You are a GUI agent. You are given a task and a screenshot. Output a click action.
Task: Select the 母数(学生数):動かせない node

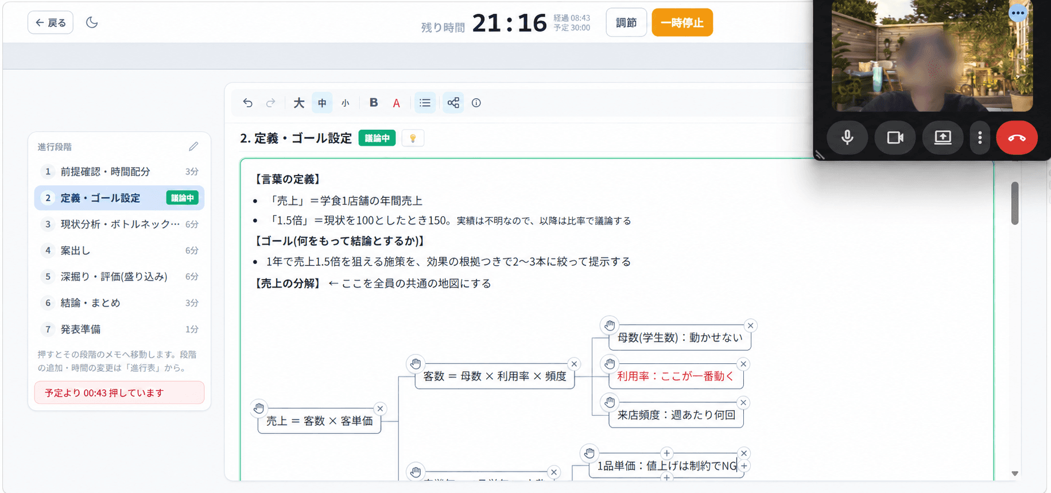[x=680, y=338]
